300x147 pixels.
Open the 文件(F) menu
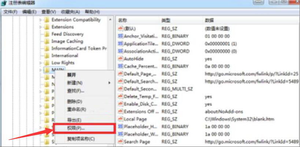click(10, 12)
